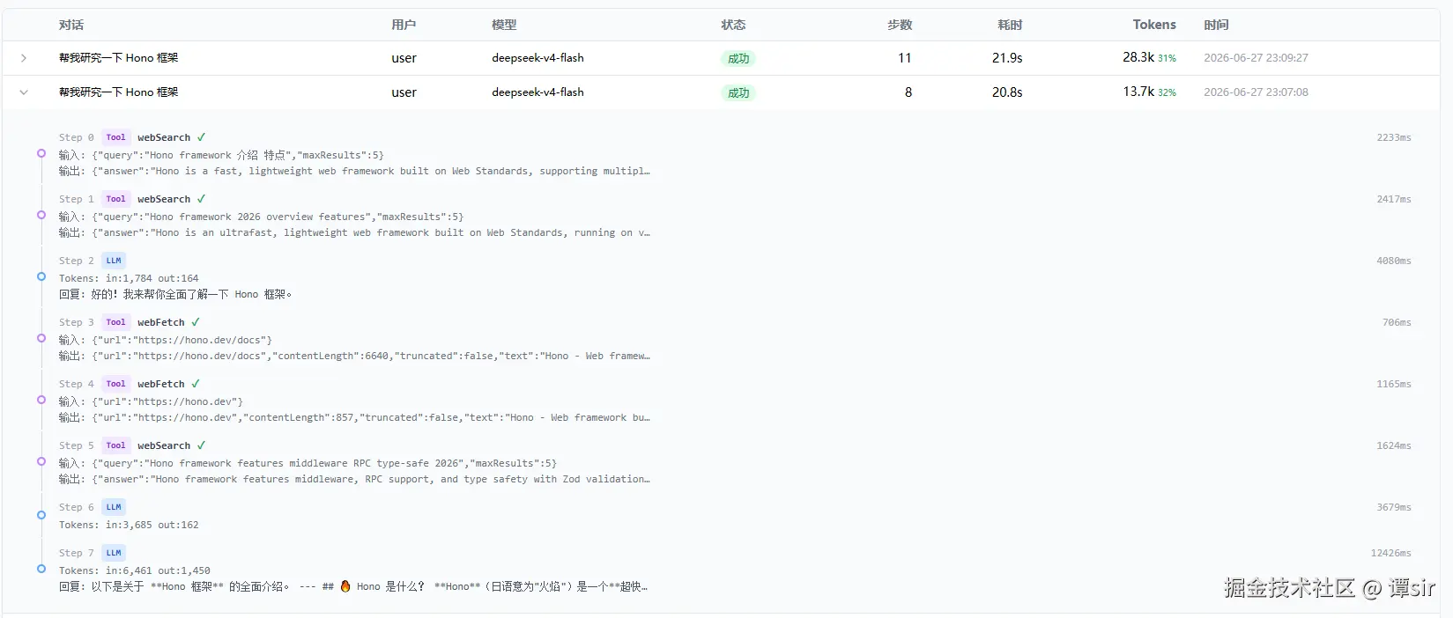Image resolution: width=1453 pixels, height=618 pixels.
Task: Click the 20.8s duration cell
Action: [1007, 92]
